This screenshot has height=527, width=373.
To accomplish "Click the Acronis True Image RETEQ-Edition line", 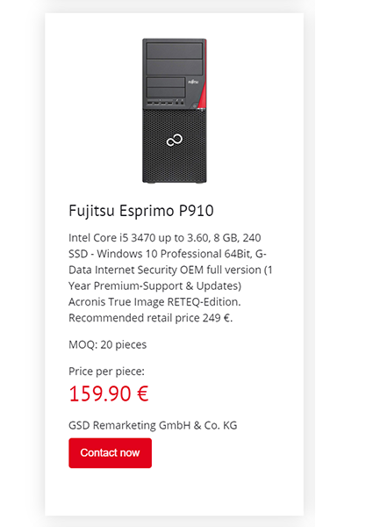I will coord(154,302).
